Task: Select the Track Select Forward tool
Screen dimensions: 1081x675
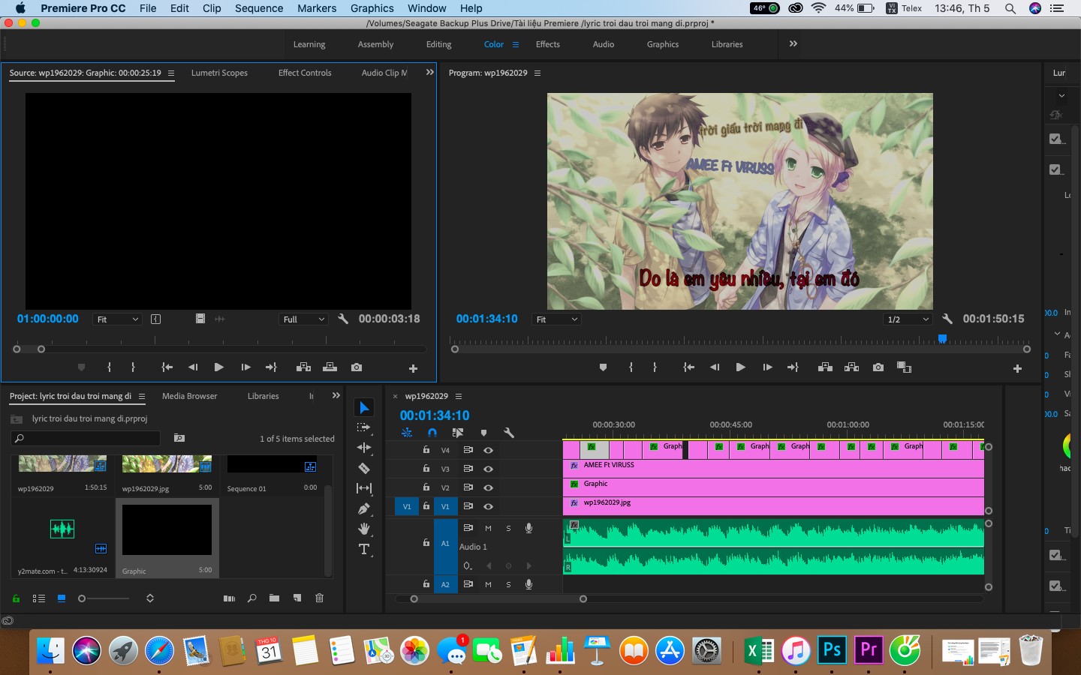Action: coord(364,427)
